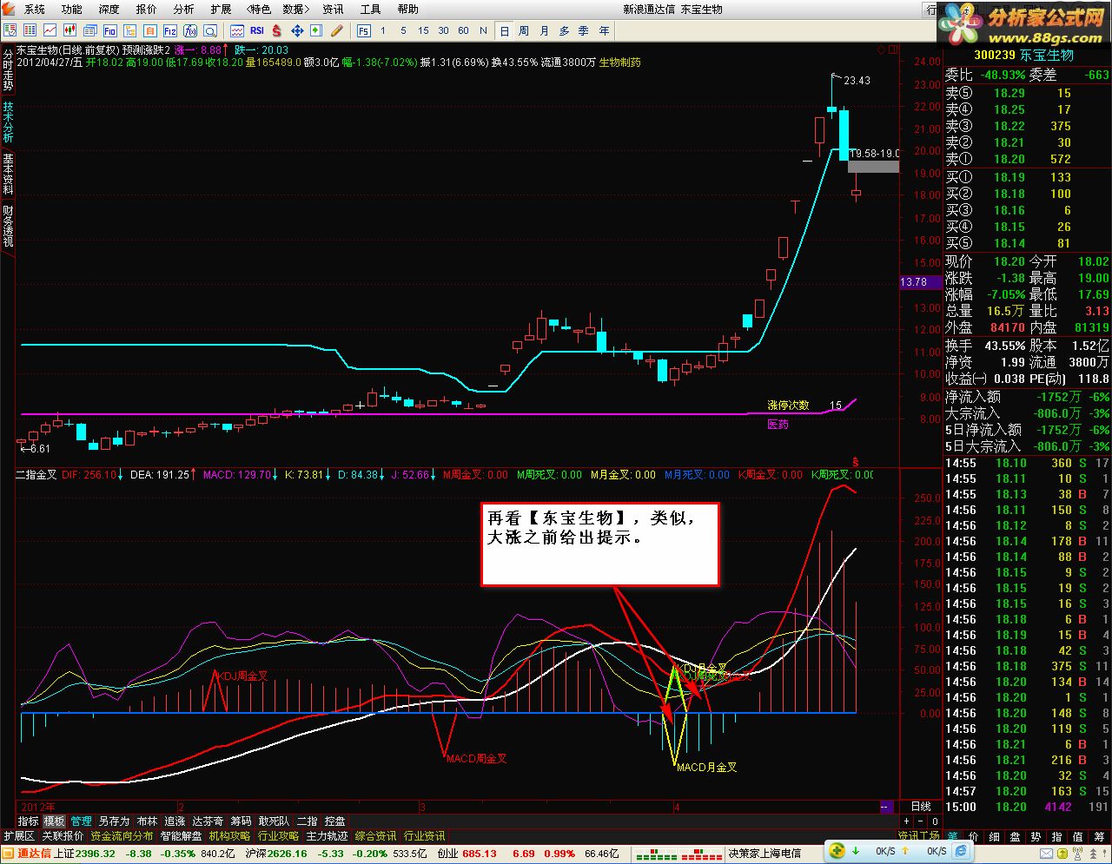Switch to the monthly 月 period
Image resolution: width=1112 pixels, height=864 pixels.
[544, 30]
